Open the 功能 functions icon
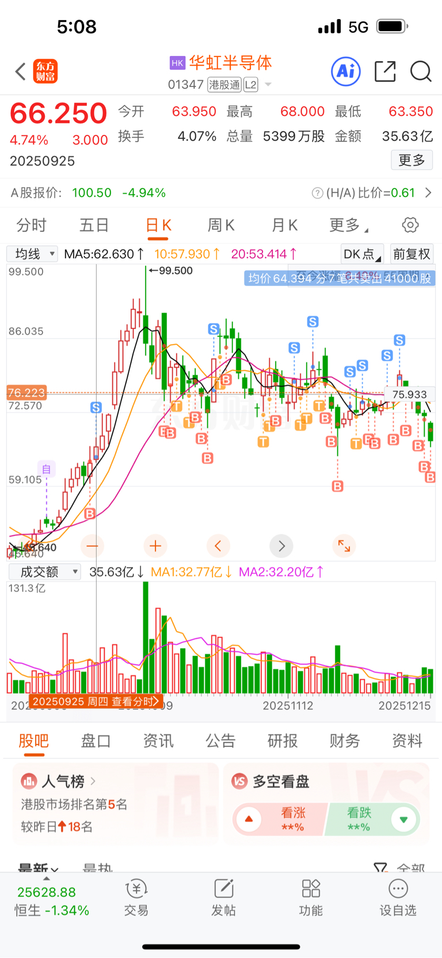 tap(311, 898)
